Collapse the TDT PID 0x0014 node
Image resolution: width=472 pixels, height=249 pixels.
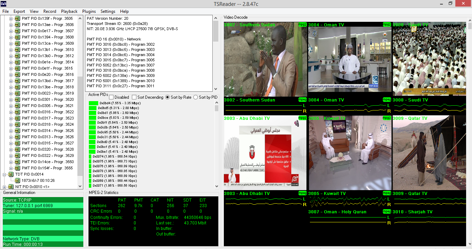pos(5,175)
